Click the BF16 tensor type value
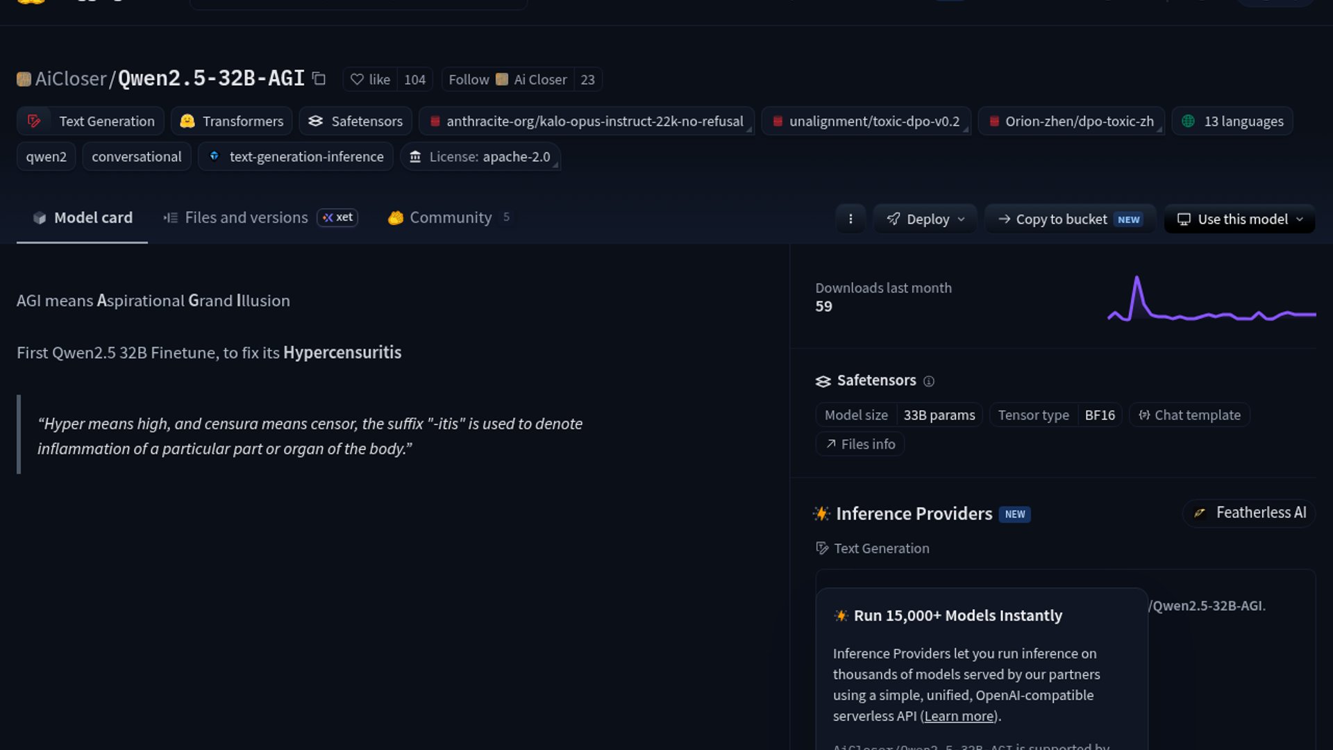Screen dimensions: 1333x750 (x=1100, y=415)
